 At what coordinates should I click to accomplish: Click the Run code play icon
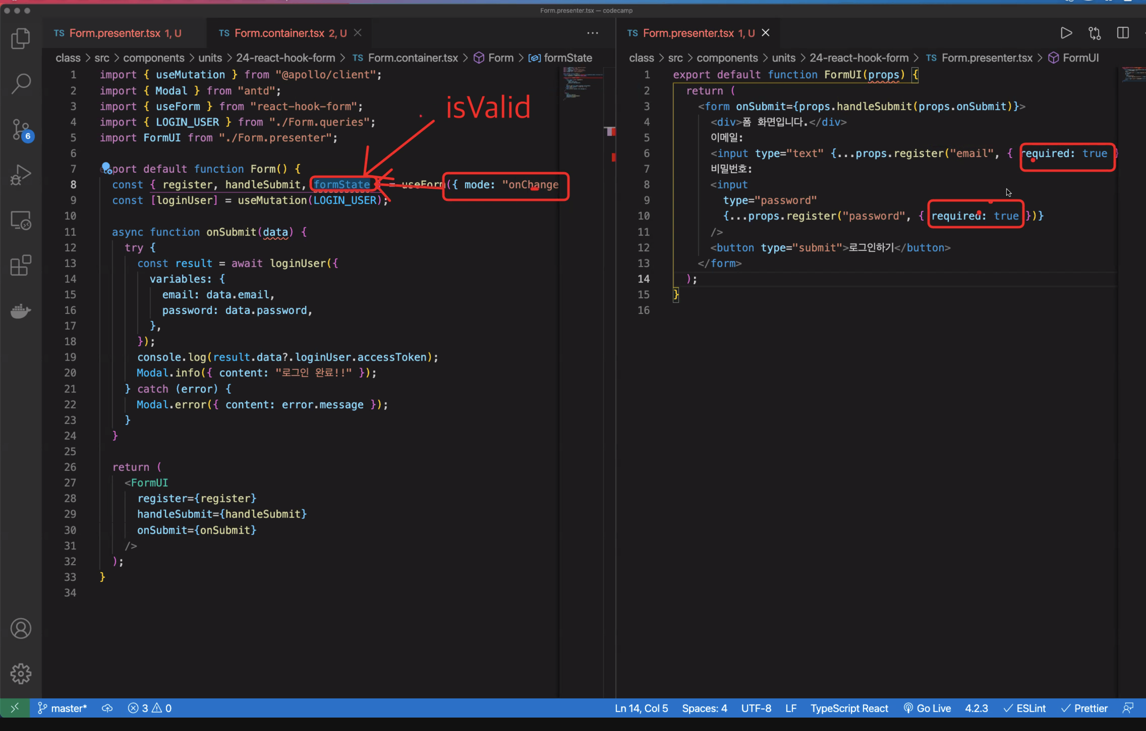[1066, 33]
